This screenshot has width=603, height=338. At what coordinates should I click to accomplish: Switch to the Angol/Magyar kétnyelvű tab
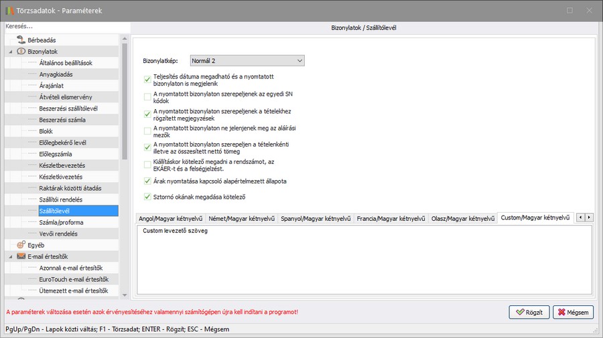pyautogui.click(x=170, y=219)
